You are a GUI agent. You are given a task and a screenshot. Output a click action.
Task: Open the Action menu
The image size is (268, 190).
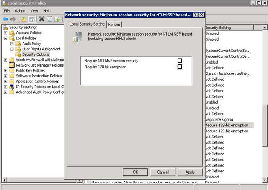(20, 11)
